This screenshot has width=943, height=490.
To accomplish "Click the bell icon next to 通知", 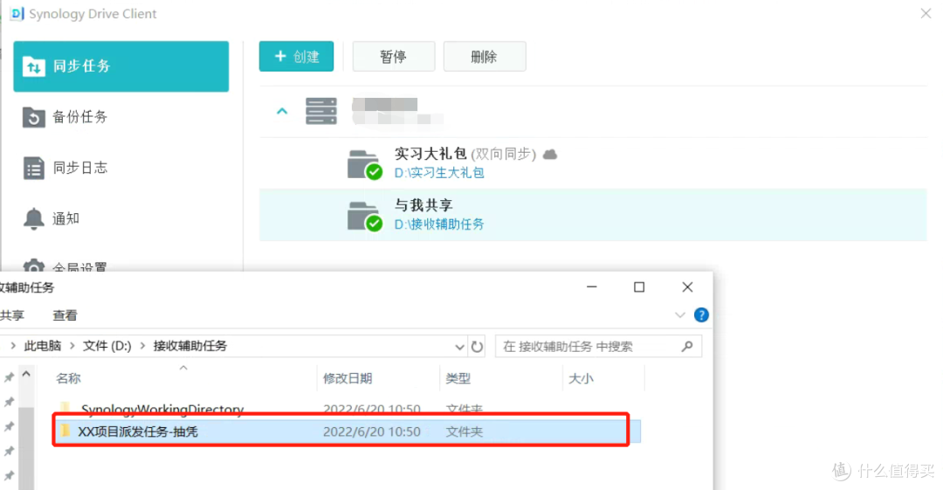I will (34, 218).
